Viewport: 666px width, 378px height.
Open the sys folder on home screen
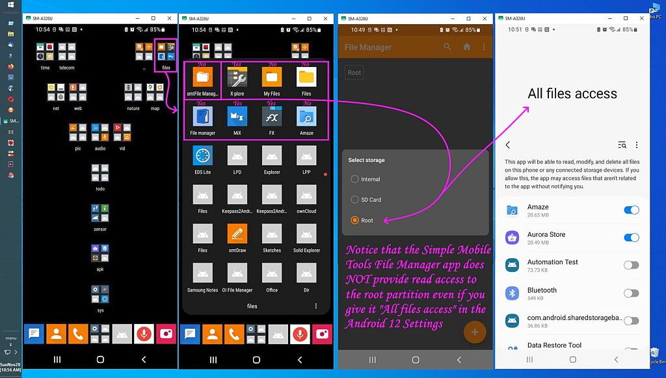[100, 294]
